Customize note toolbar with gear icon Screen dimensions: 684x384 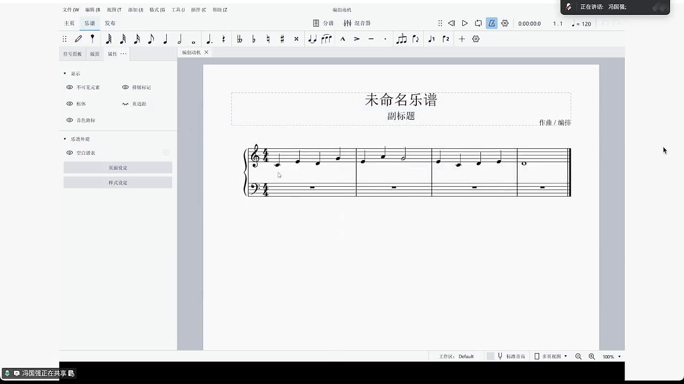tap(476, 39)
